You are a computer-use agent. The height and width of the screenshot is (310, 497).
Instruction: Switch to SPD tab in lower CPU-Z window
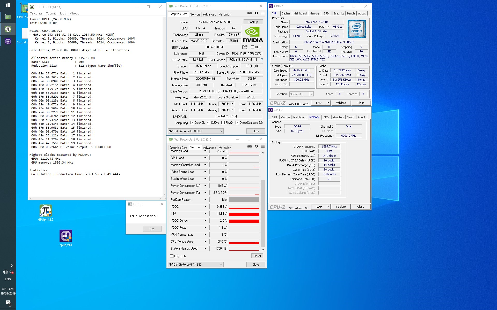click(326, 117)
